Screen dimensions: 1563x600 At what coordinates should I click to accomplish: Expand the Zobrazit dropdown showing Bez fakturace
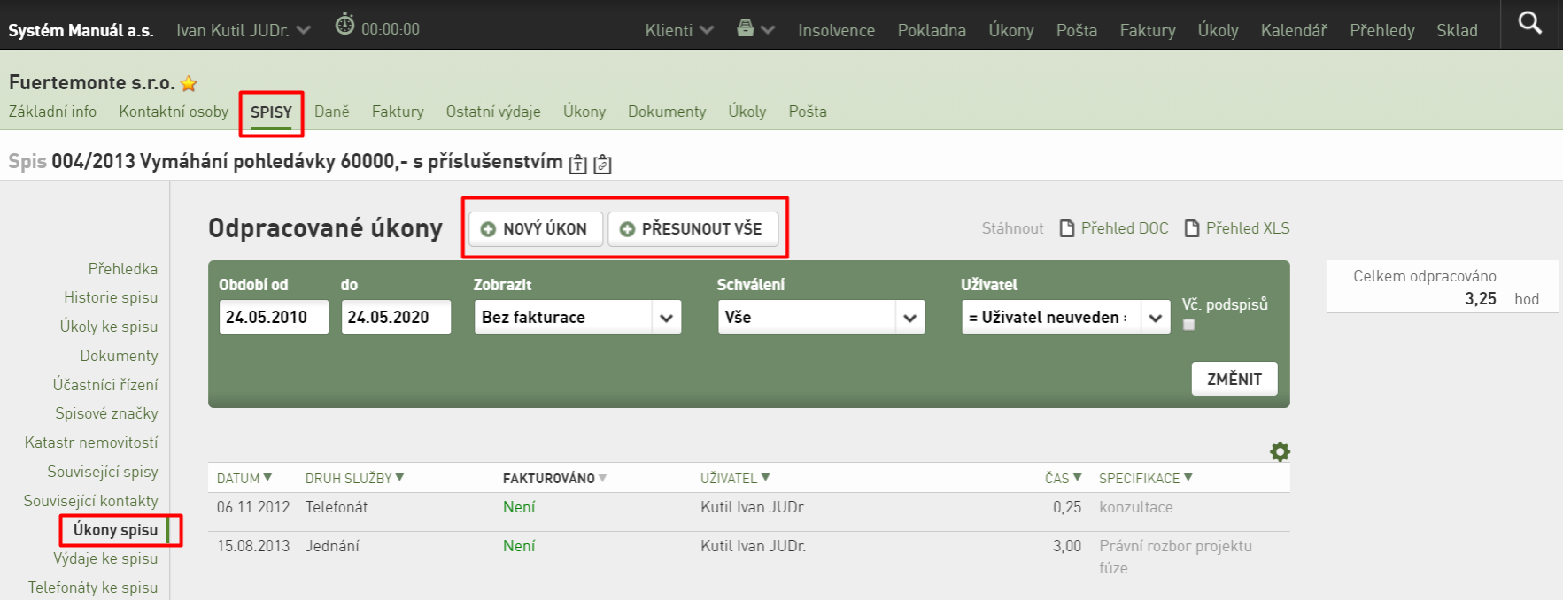(x=577, y=317)
